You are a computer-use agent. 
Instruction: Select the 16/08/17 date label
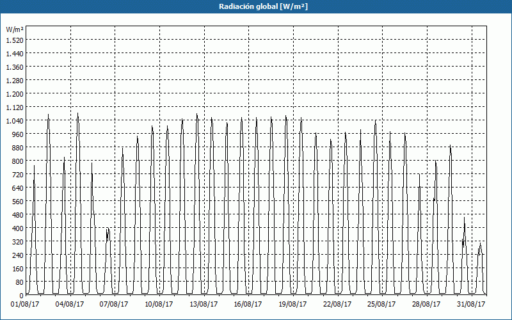pyautogui.click(x=248, y=304)
